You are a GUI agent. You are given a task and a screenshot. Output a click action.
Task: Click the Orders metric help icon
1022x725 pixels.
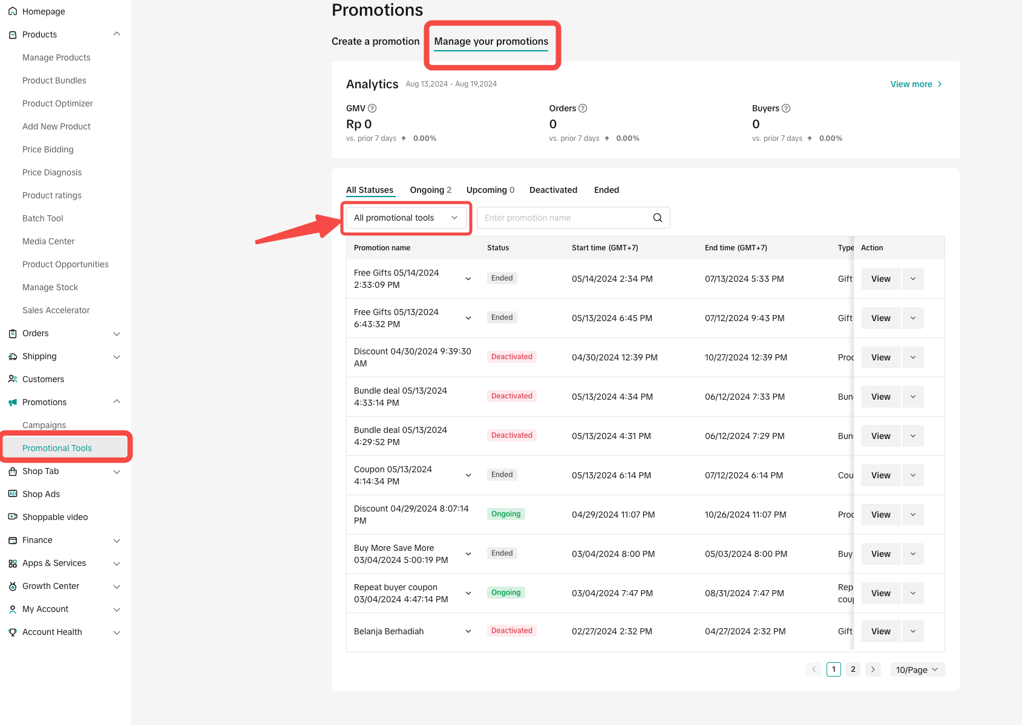pos(583,108)
